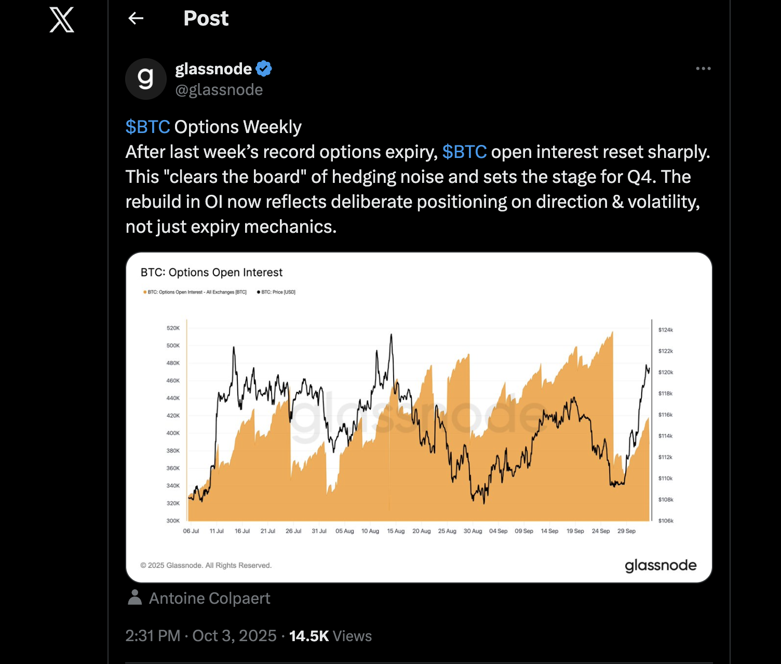The width and height of the screenshot is (781, 664).
Task: Click the '29 Sep' date label on chart axis
Action: tap(626, 531)
